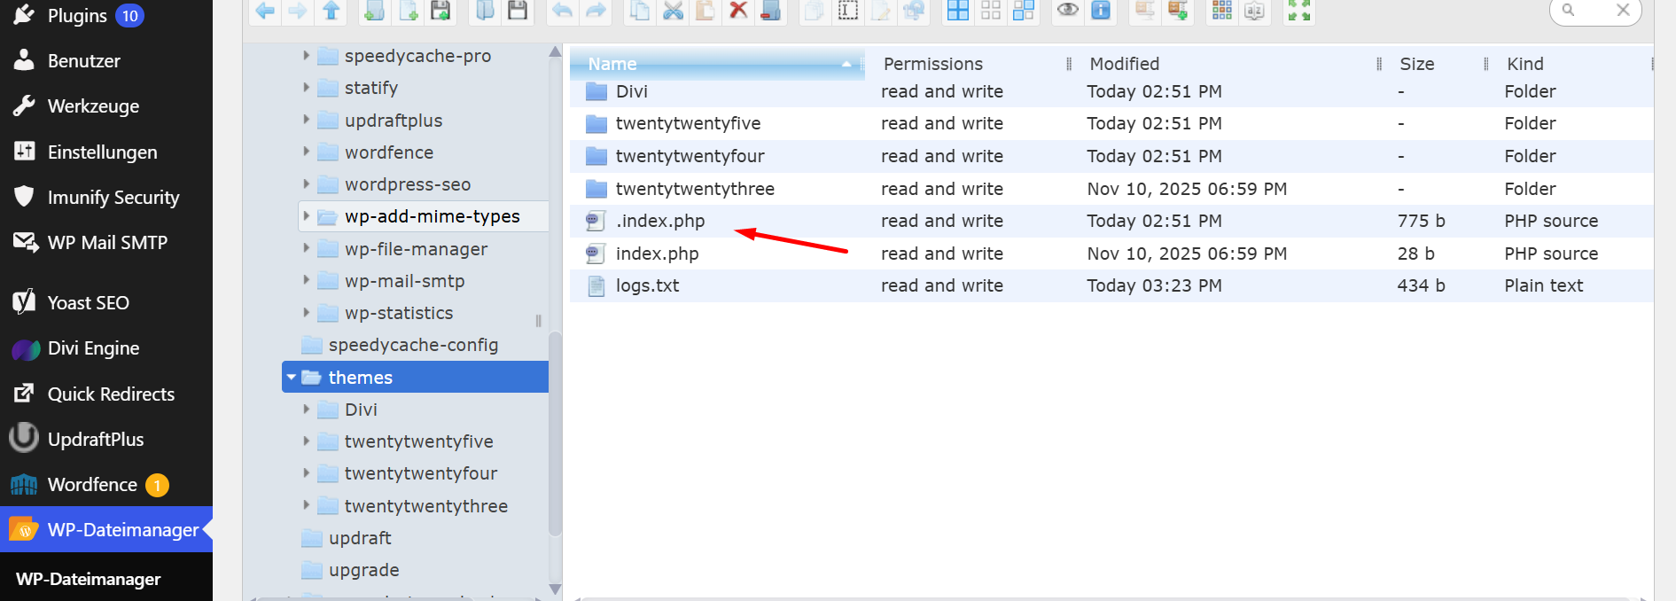1676x601 pixels.
Task: Expand the wordfence tree folder
Action: [306, 152]
